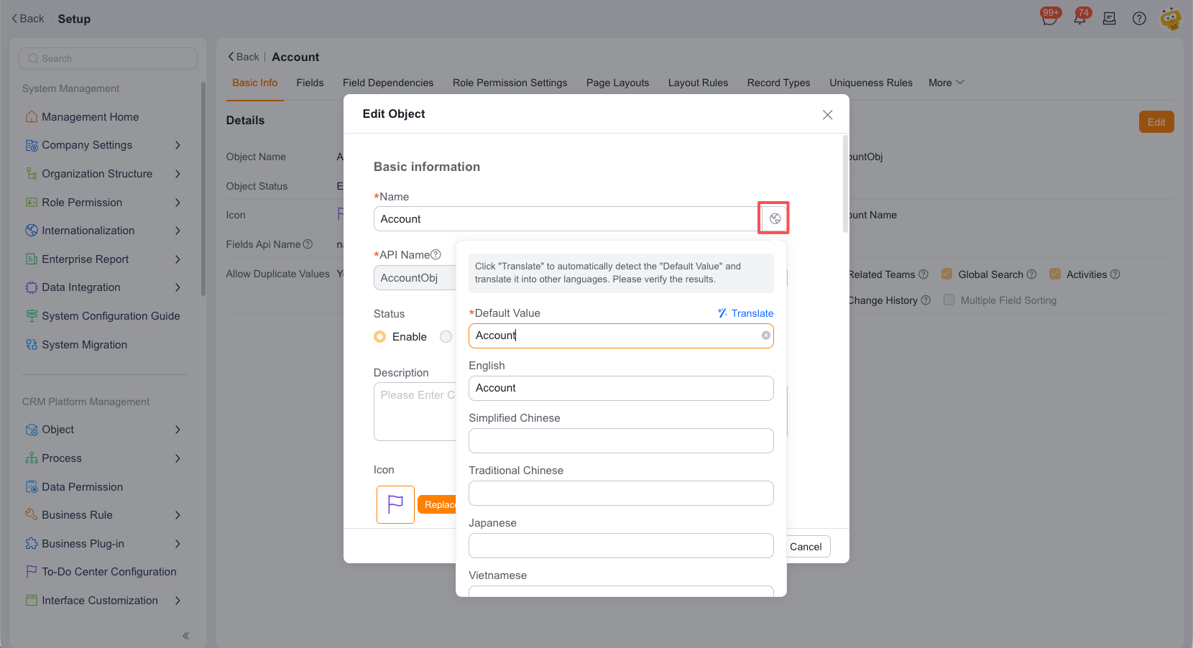
Task: Click the Fields Api Name help icon
Action: [x=308, y=244]
